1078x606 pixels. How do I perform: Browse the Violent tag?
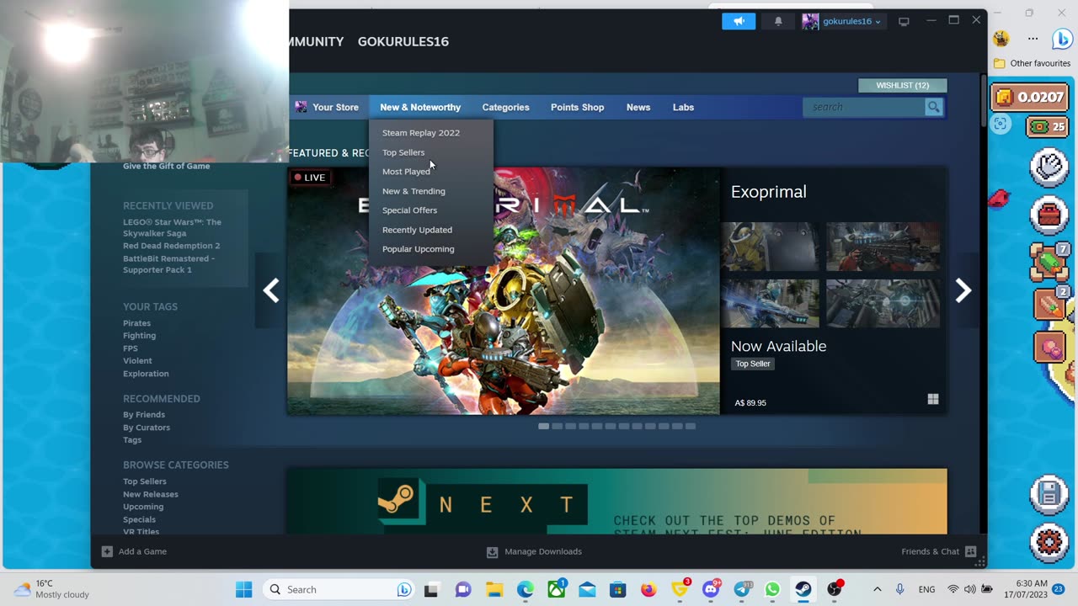click(137, 361)
